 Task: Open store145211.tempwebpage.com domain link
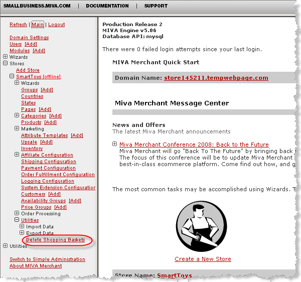(x=216, y=78)
